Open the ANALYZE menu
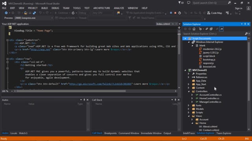Image resolution: width=252 pixels, height=141 pixels. [119, 8]
